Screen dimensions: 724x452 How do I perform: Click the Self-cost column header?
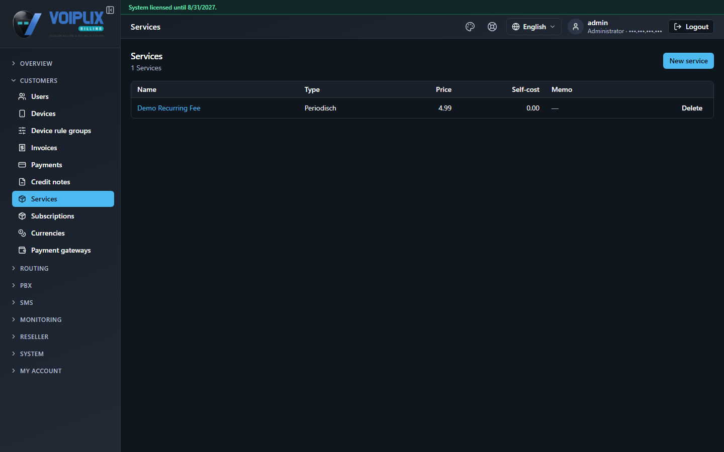(x=525, y=89)
